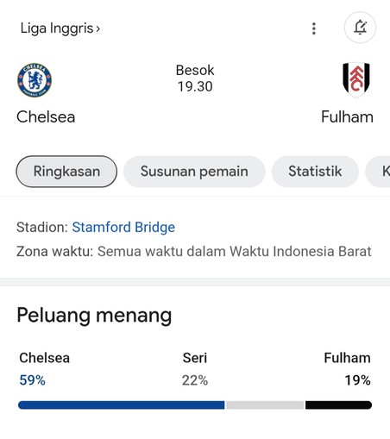Click the Chelsea team name under crest
This screenshot has width=390, height=439.
46,117
